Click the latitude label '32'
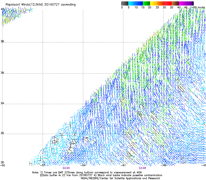Screen dimensions: 206x180 pyautogui.click(x=2, y=133)
